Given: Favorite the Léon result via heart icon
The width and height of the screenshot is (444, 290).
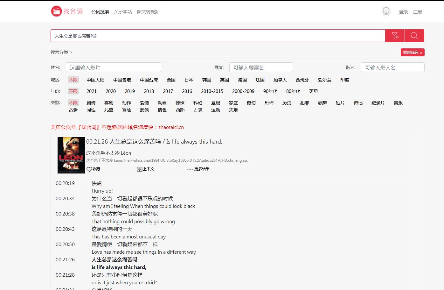Looking at the screenshot, I should [89, 169].
